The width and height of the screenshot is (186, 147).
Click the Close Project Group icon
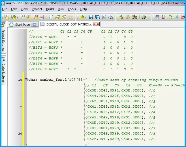point(42,17)
